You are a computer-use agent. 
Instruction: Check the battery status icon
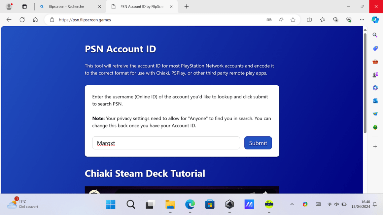[344, 204]
